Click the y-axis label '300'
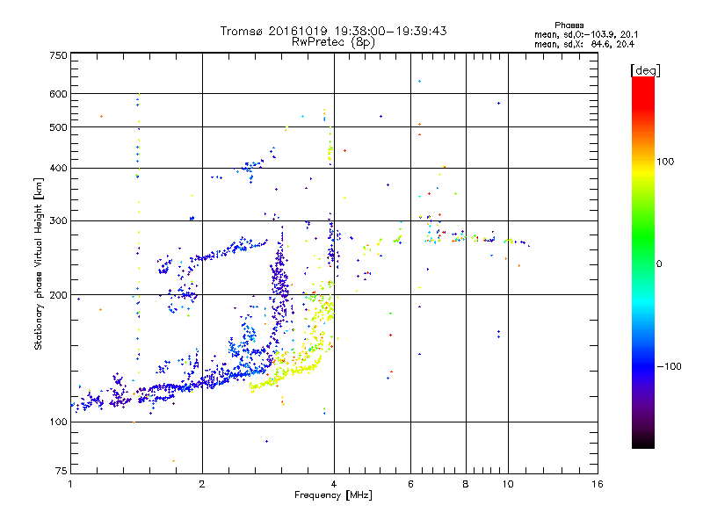This screenshot has height=527, width=703. (x=58, y=221)
